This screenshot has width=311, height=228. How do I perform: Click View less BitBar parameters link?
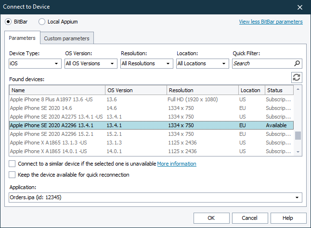coord(271,22)
